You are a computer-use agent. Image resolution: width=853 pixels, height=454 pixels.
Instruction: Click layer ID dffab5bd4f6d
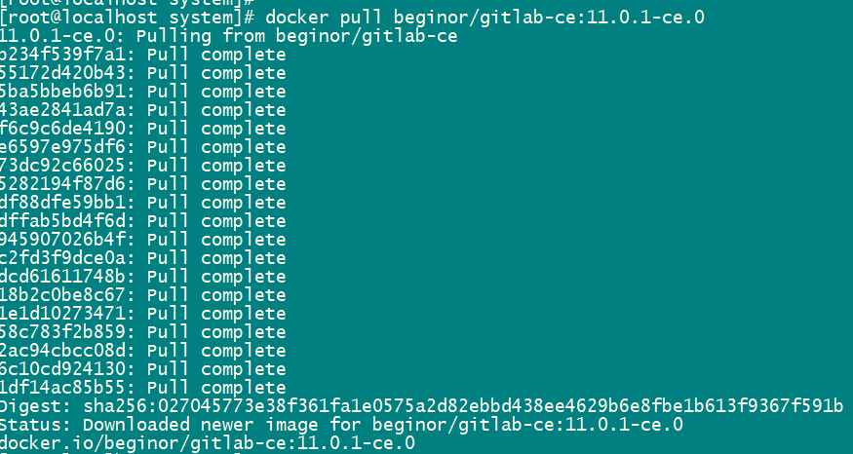tap(66, 221)
